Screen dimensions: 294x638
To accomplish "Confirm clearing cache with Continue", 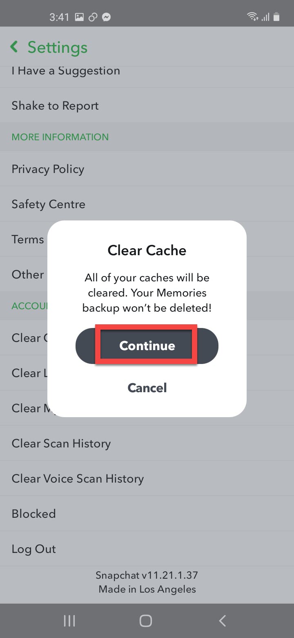I will [147, 346].
